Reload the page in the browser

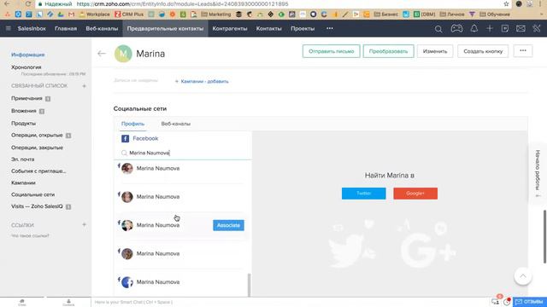(x=28, y=3)
